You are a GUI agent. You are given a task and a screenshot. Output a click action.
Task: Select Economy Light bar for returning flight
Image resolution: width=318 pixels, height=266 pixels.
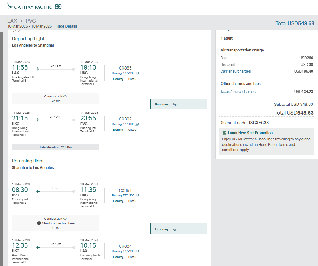[179, 229]
